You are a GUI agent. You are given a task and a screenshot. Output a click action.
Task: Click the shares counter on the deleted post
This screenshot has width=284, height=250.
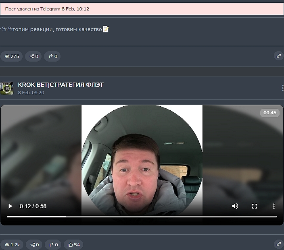point(33,56)
